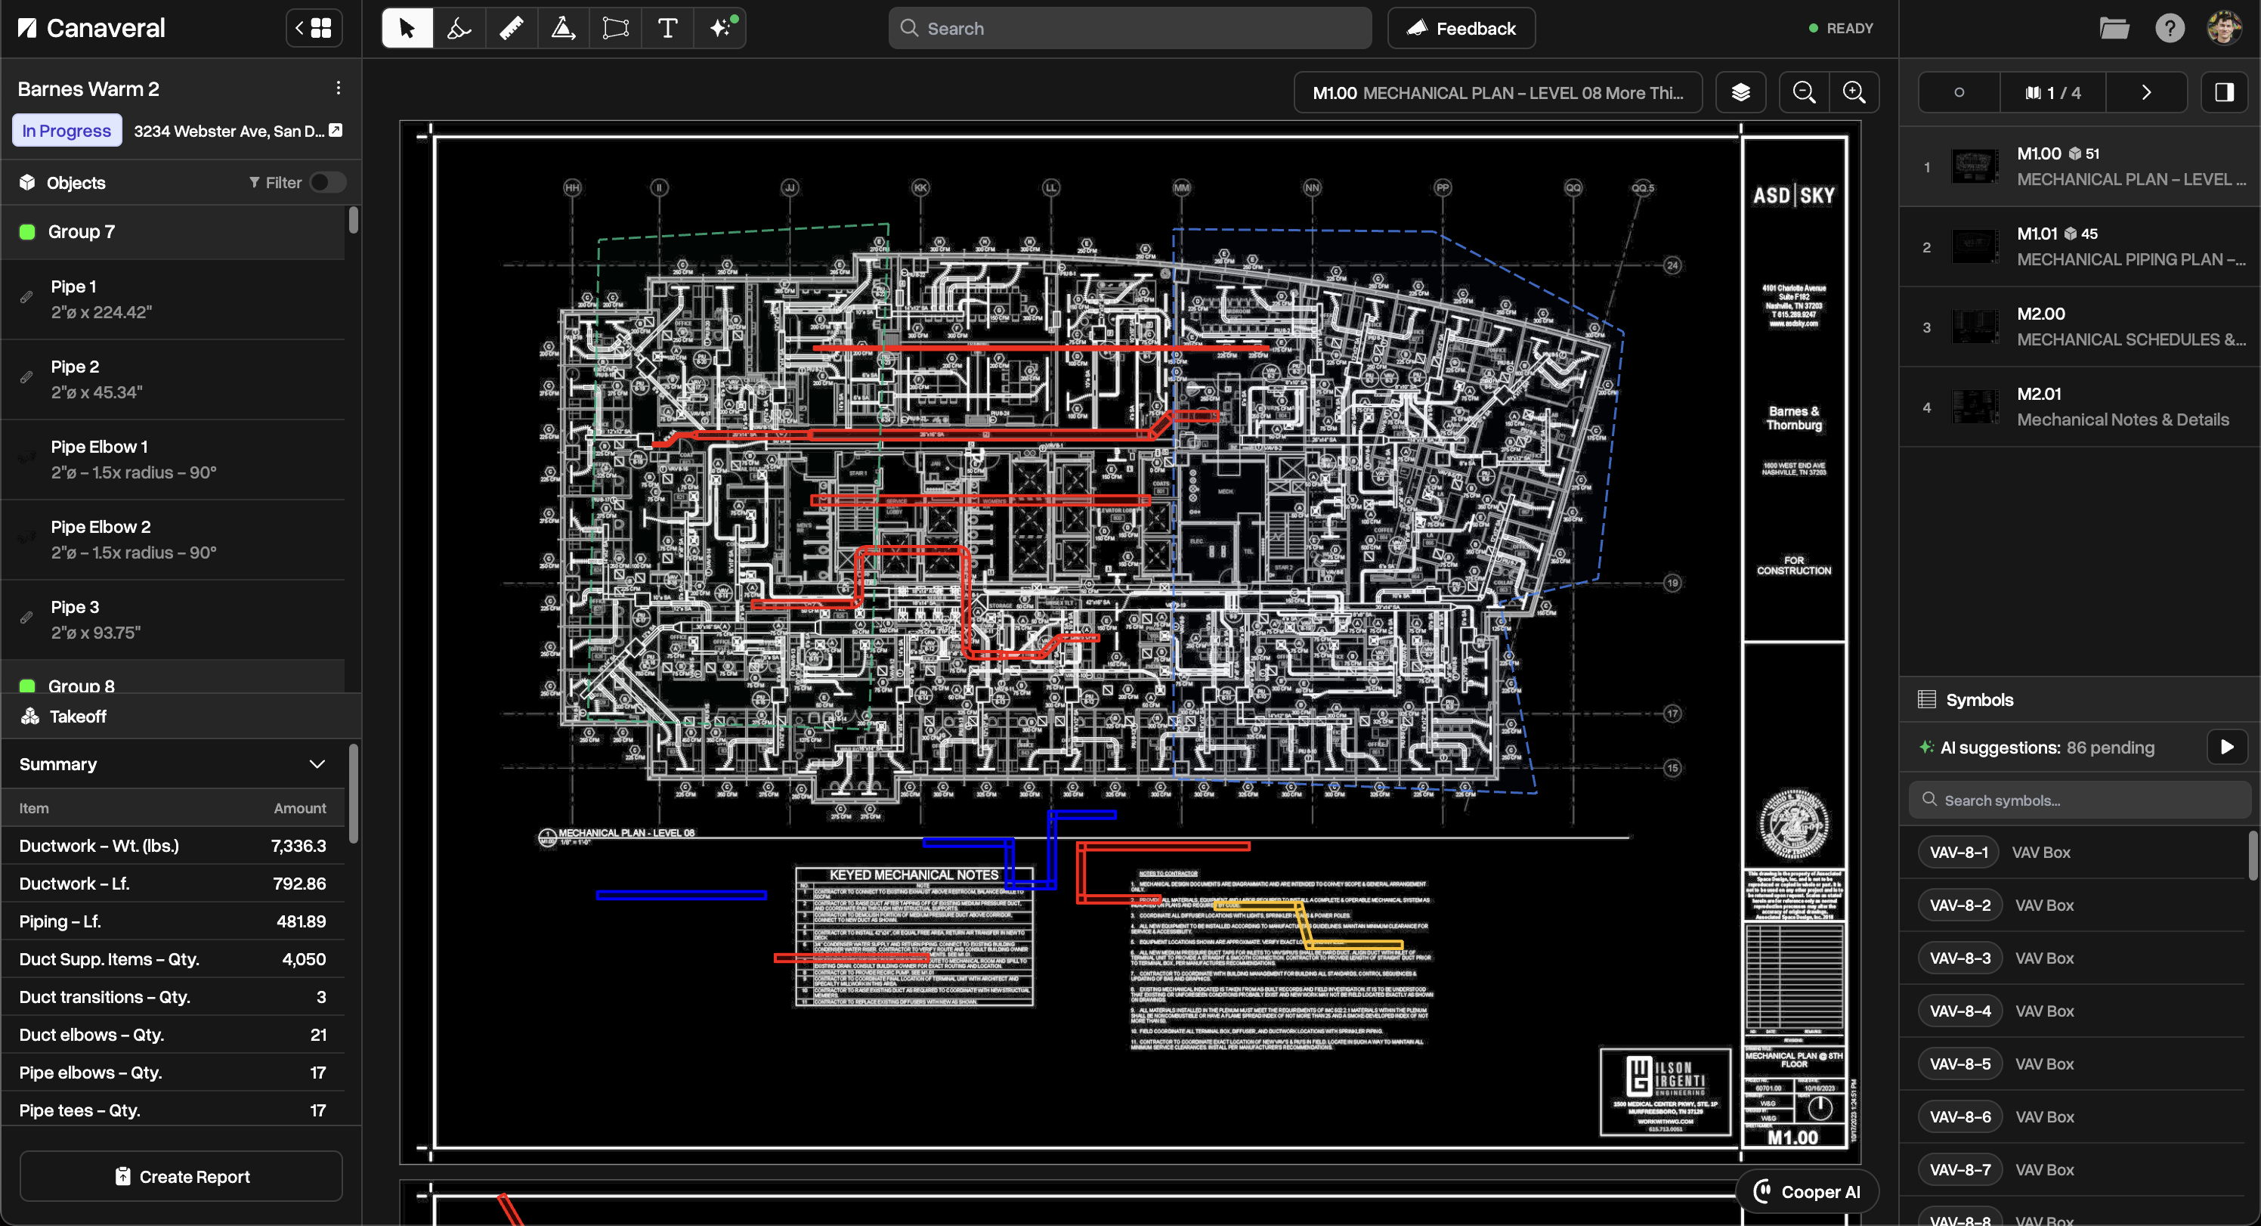
Task: Click Group 7 green color swatch
Action: pos(27,232)
